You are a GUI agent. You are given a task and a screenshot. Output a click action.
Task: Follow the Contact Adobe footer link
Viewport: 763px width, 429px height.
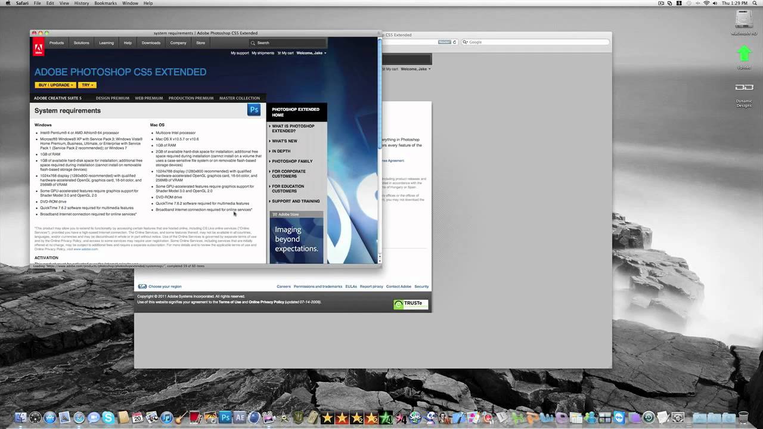(399, 287)
